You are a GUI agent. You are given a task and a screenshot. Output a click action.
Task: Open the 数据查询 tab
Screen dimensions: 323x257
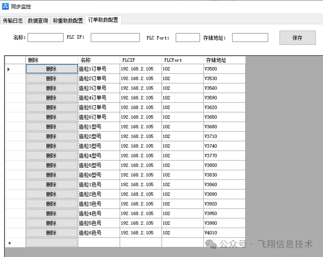38,21
